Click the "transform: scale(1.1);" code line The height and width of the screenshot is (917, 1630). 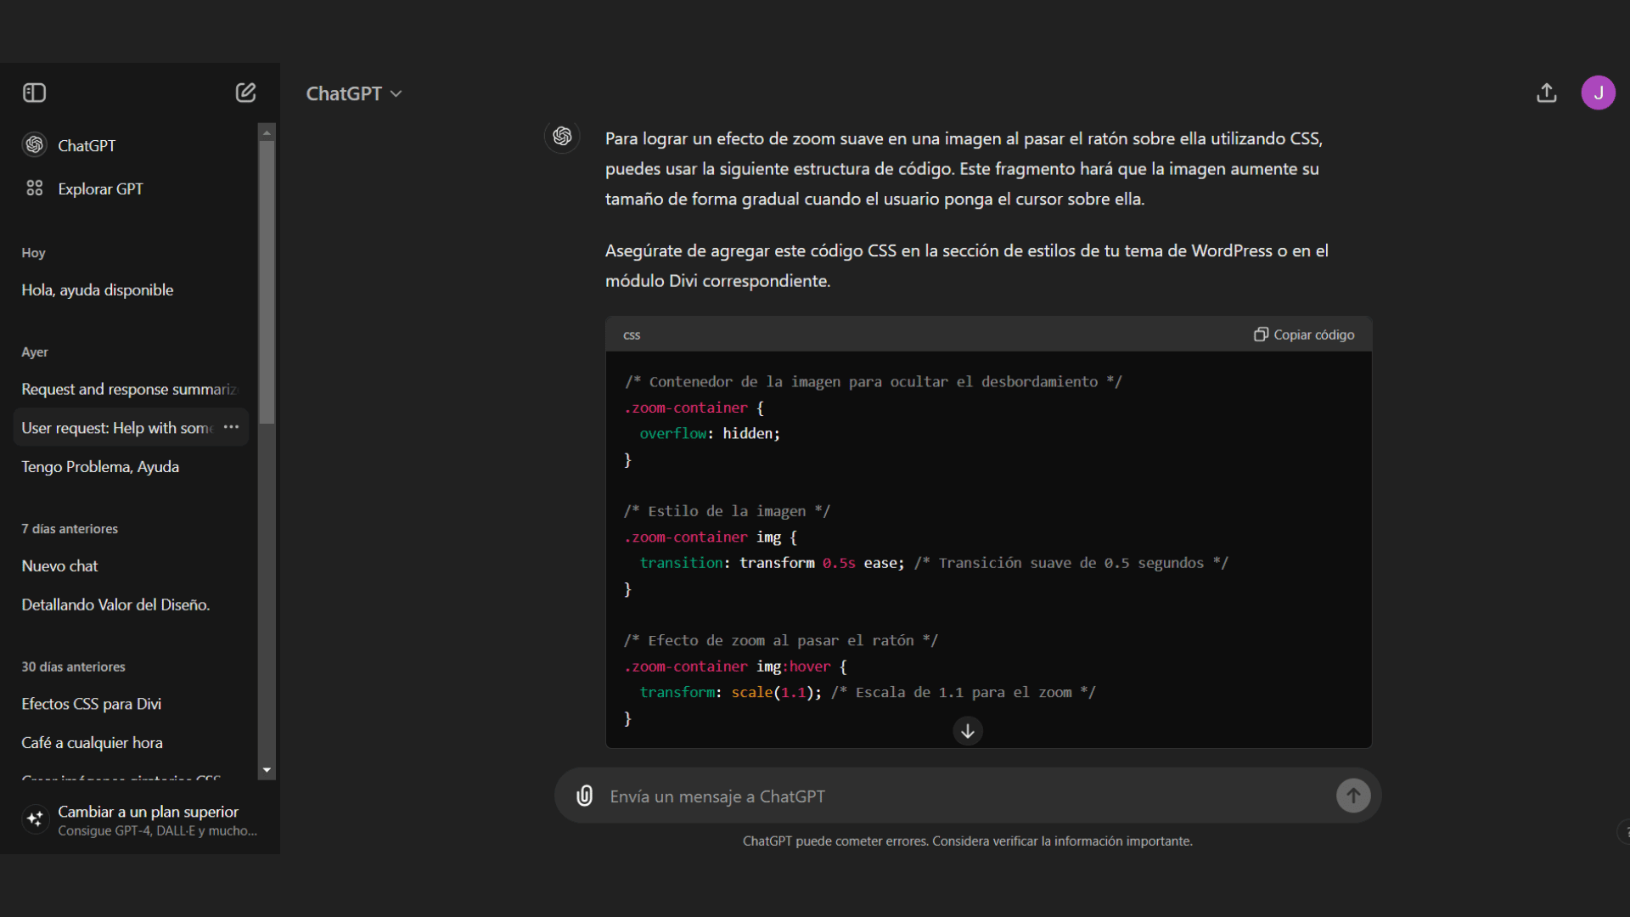pos(730,692)
